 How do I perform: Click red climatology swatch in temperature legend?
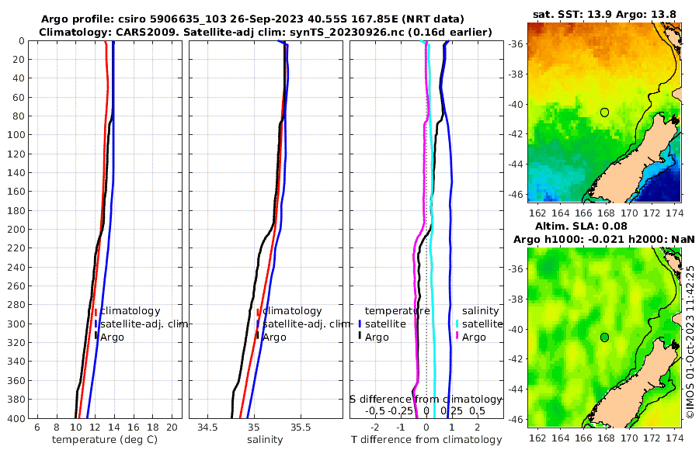point(96,311)
